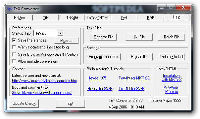Switch to the HeVeA tab
The width and height of the screenshot is (200, 119).
[20, 18]
